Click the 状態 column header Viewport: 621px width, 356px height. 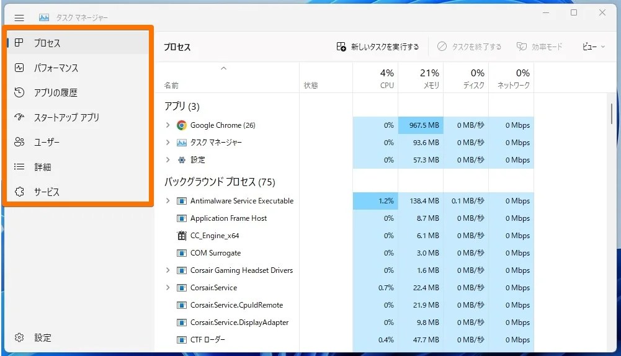click(326, 78)
